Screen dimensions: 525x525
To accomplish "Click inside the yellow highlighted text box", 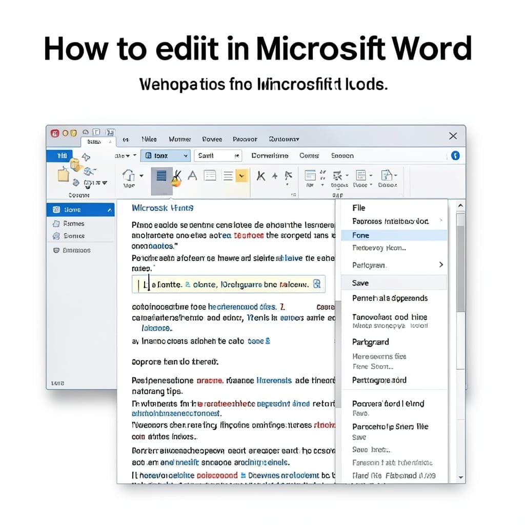I will pyautogui.click(x=228, y=284).
